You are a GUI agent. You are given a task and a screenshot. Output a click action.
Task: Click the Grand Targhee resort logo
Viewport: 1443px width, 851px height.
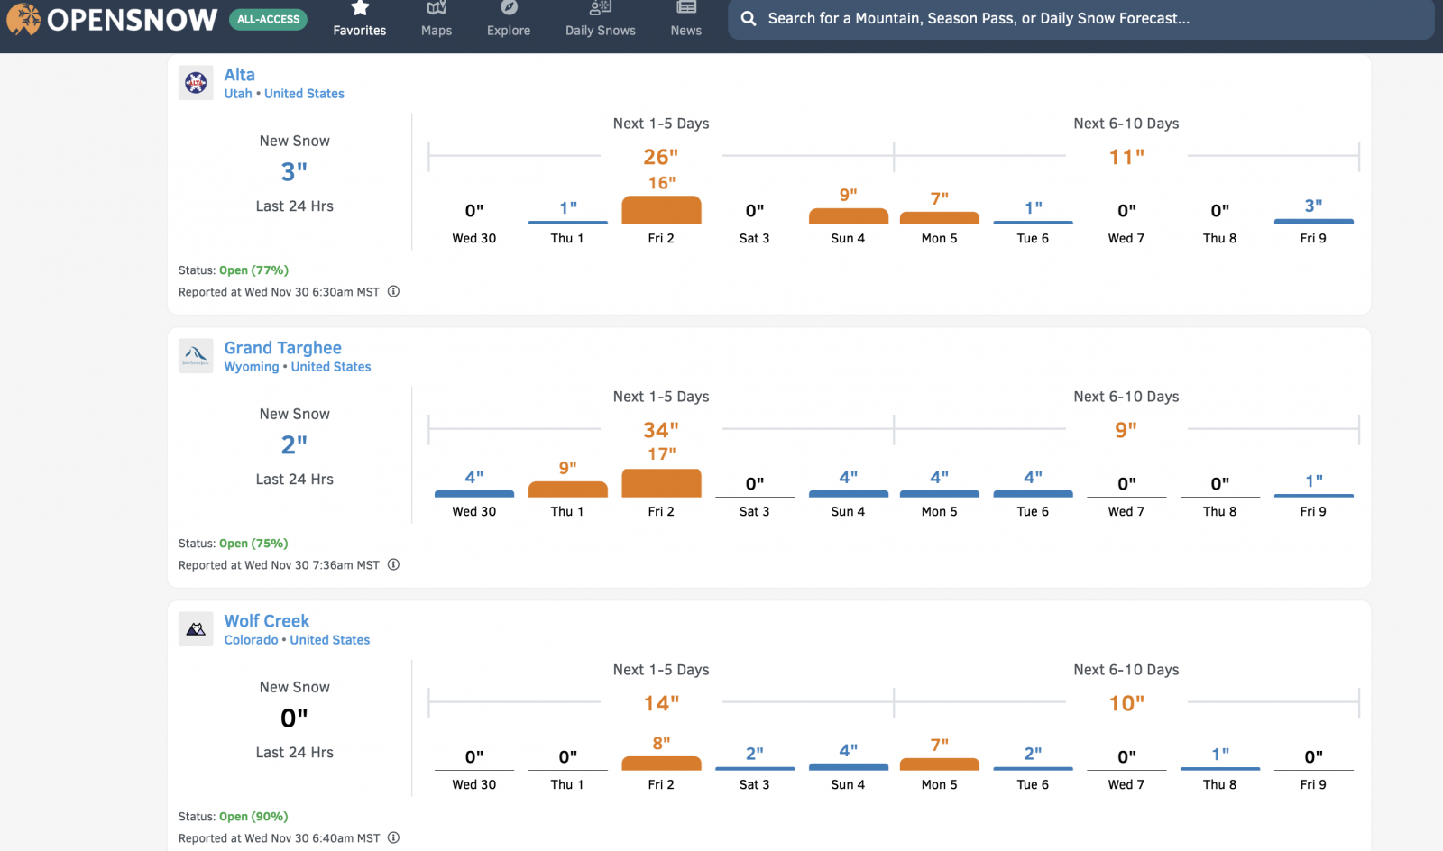[x=196, y=356]
